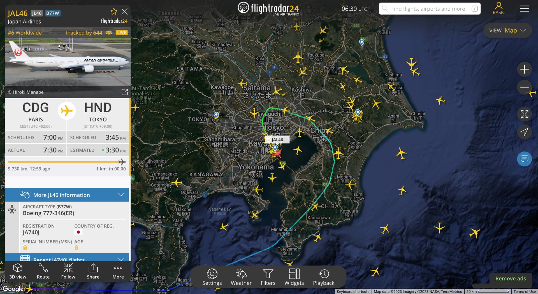Click the slash shortcut icon in search box

(x=475, y=9)
